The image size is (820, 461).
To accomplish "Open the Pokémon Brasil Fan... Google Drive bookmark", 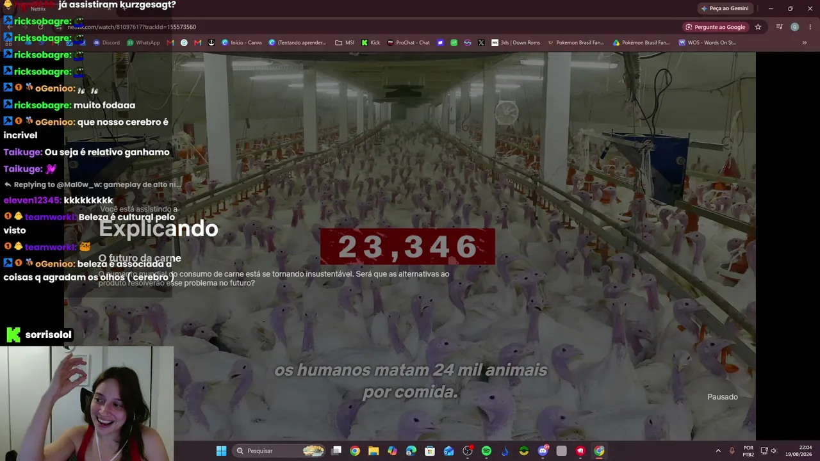I will (x=641, y=43).
